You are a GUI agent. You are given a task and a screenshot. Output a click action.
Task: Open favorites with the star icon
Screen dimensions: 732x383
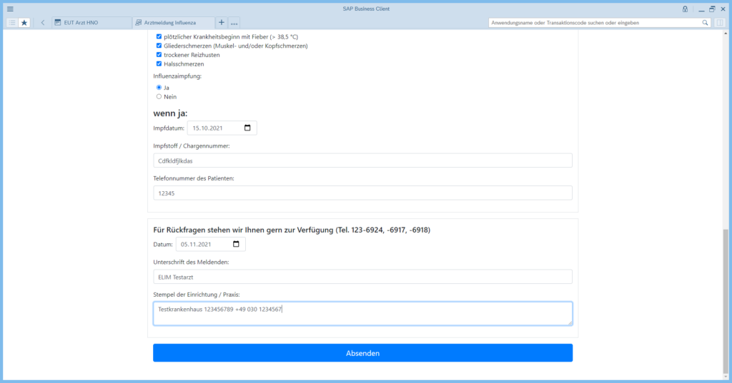(x=24, y=23)
